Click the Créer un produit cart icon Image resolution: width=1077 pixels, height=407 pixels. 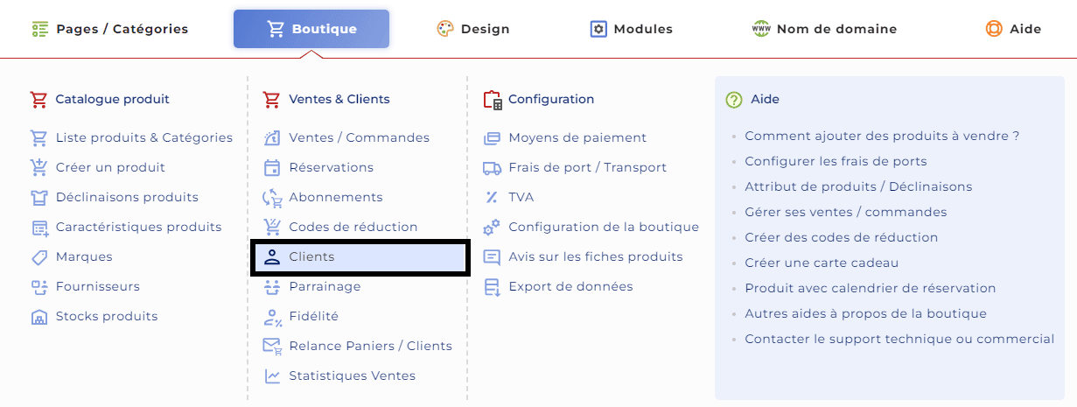(38, 167)
